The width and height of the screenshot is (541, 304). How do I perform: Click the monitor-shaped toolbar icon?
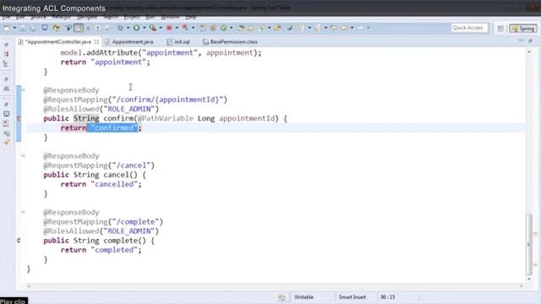coord(45,28)
